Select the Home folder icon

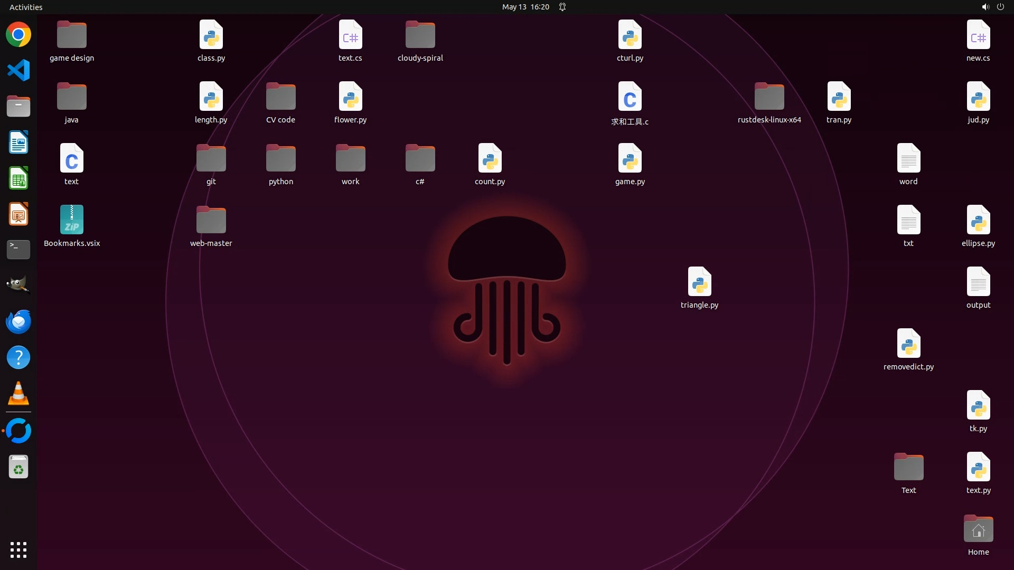(x=978, y=529)
